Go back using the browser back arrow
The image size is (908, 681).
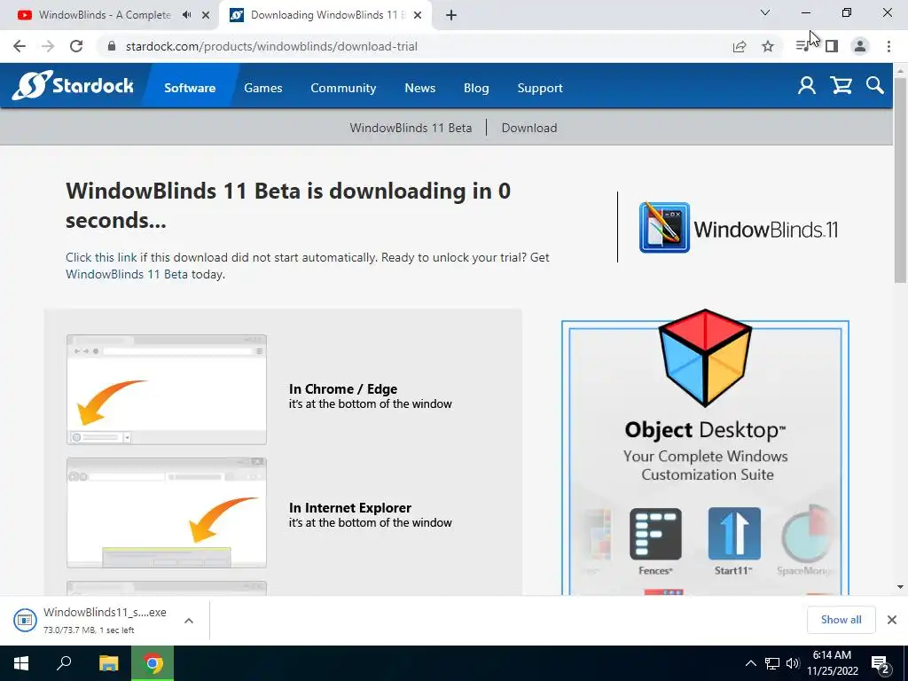pyautogui.click(x=20, y=46)
